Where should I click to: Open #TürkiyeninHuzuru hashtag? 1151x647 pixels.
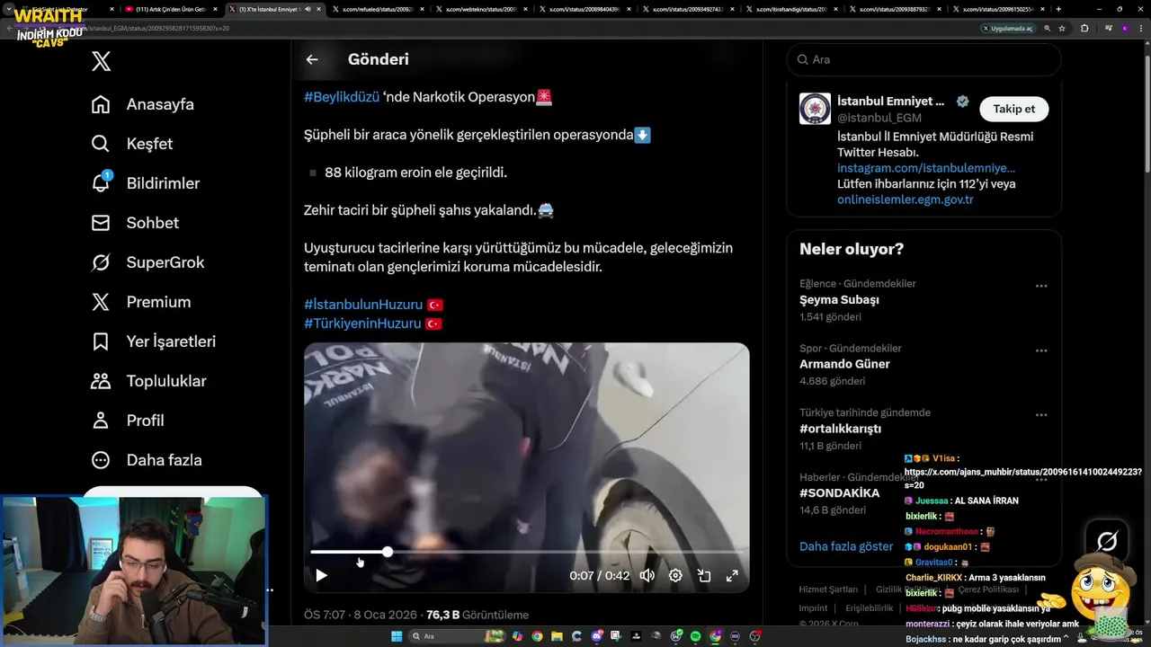click(x=362, y=323)
